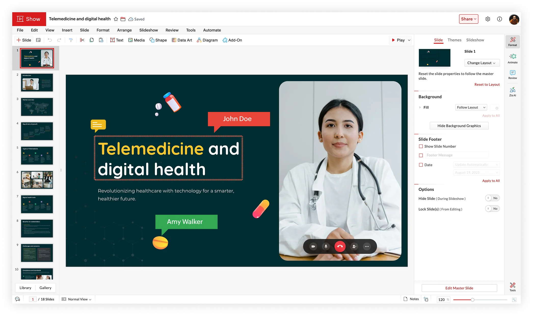Screen dimensions: 533x316
Task: Click the Edit Master Slide button
Action: pyautogui.click(x=459, y=288)
